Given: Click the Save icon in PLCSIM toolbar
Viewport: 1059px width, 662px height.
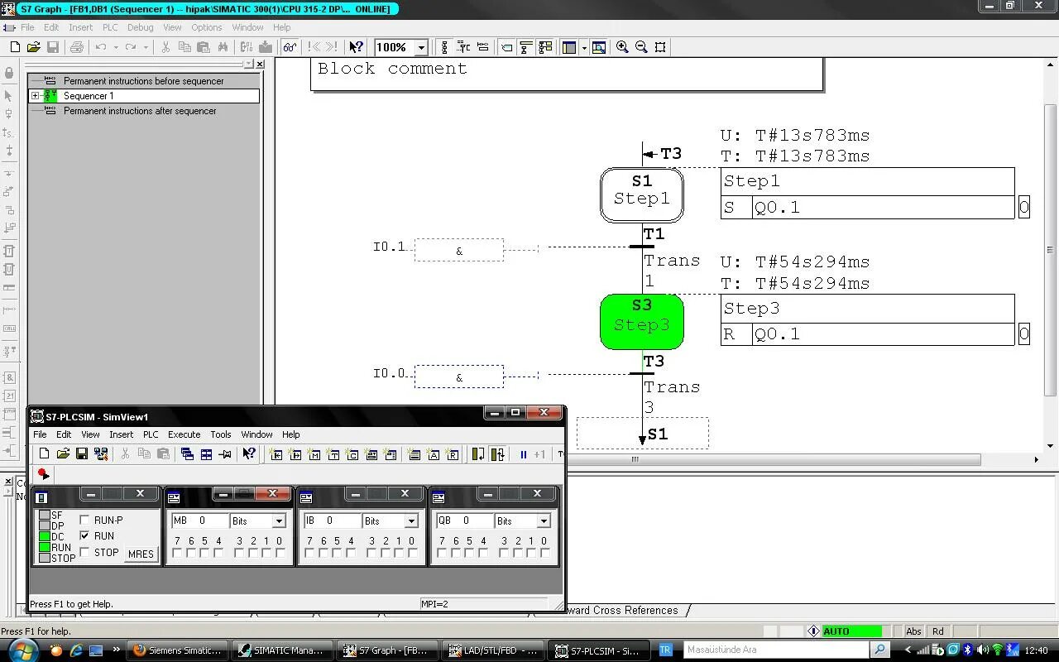Looking at the screenshot, I should 82,454.
